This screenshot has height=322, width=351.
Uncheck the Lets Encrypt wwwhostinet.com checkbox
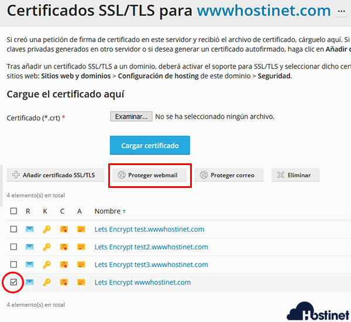coord(13,282)
